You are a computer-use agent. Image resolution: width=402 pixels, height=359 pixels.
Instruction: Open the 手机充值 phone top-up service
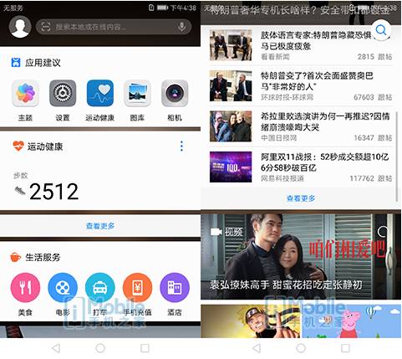coord(137,288)
